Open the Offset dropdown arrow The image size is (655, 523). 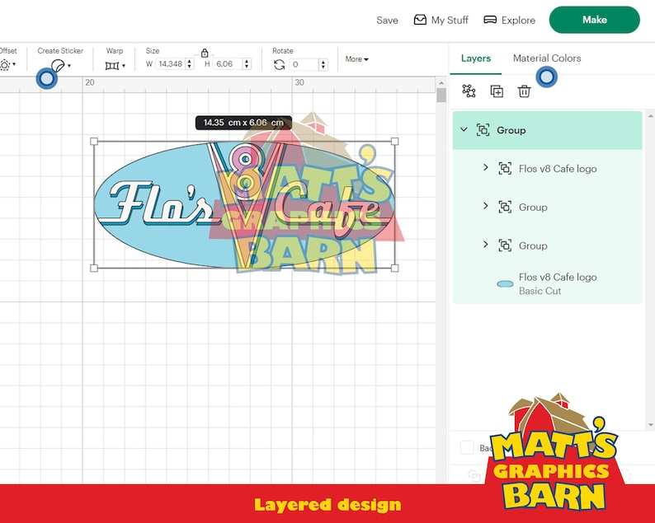pyautogui.click(x=14, y=64)
